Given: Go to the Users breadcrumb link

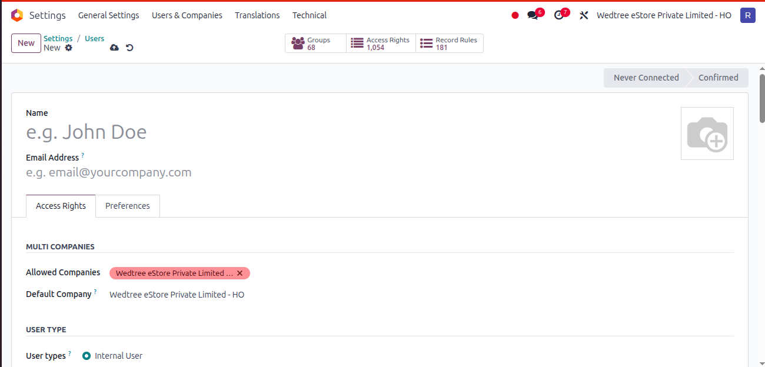Looking at the screenshot, I should (95, 39).
